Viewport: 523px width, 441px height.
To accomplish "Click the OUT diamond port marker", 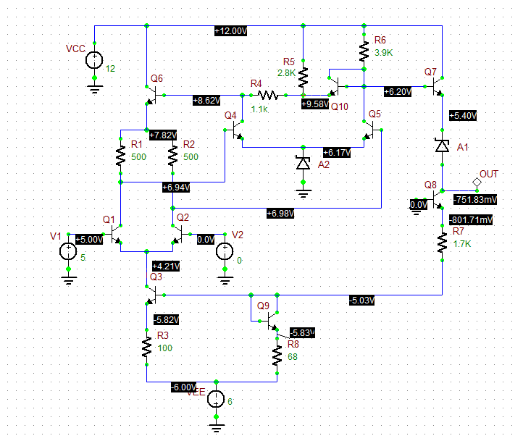I will click(477, 182).
